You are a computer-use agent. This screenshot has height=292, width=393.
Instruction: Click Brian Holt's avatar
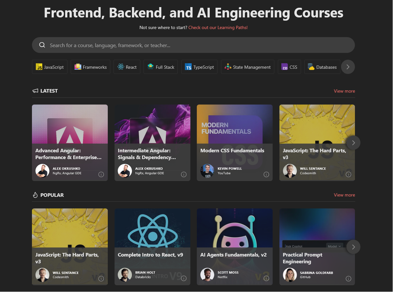tap(125, 275)
